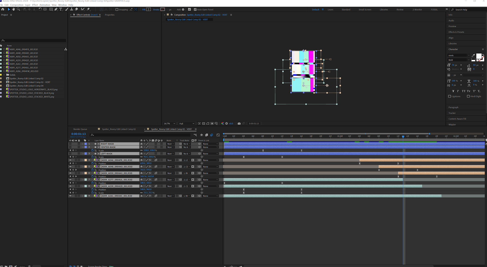Image resolution: width=487 pixels, height=267 pixels.
Task: Click layer 4 orange label color
Action: [86, 160]
